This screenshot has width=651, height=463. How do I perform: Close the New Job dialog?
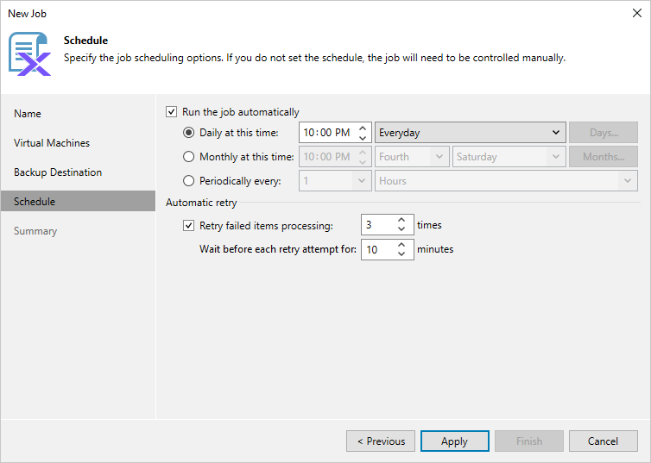637,14
